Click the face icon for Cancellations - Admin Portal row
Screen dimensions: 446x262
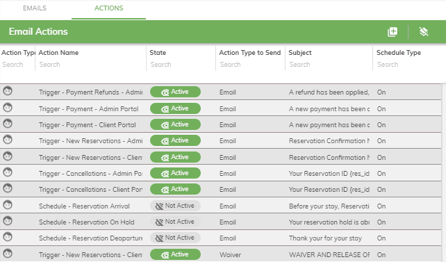8,172
